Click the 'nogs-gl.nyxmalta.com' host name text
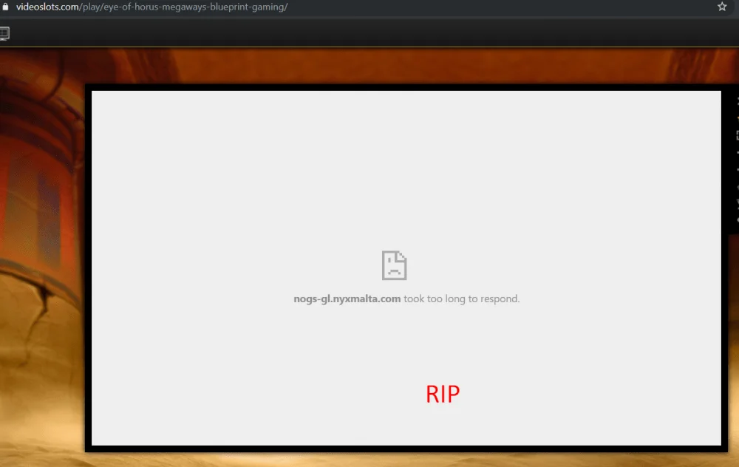This screenshot has height=467, width=739. click(x=347, y=299)
